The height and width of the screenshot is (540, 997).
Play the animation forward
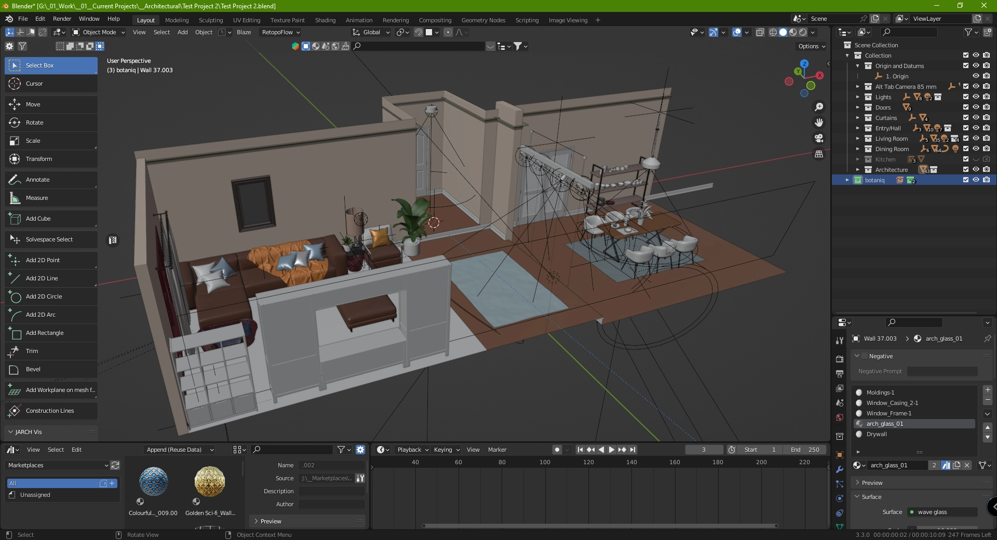point(611,450)
